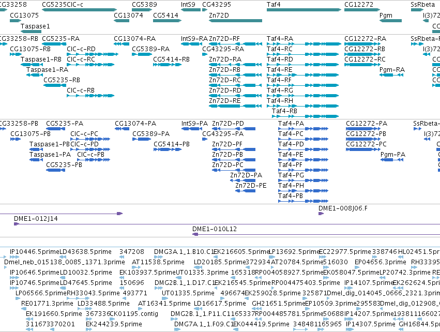Screen dimensions: 440x332
Task: Click transcript CG5389-RA
Action: click(x=142, y=54)
